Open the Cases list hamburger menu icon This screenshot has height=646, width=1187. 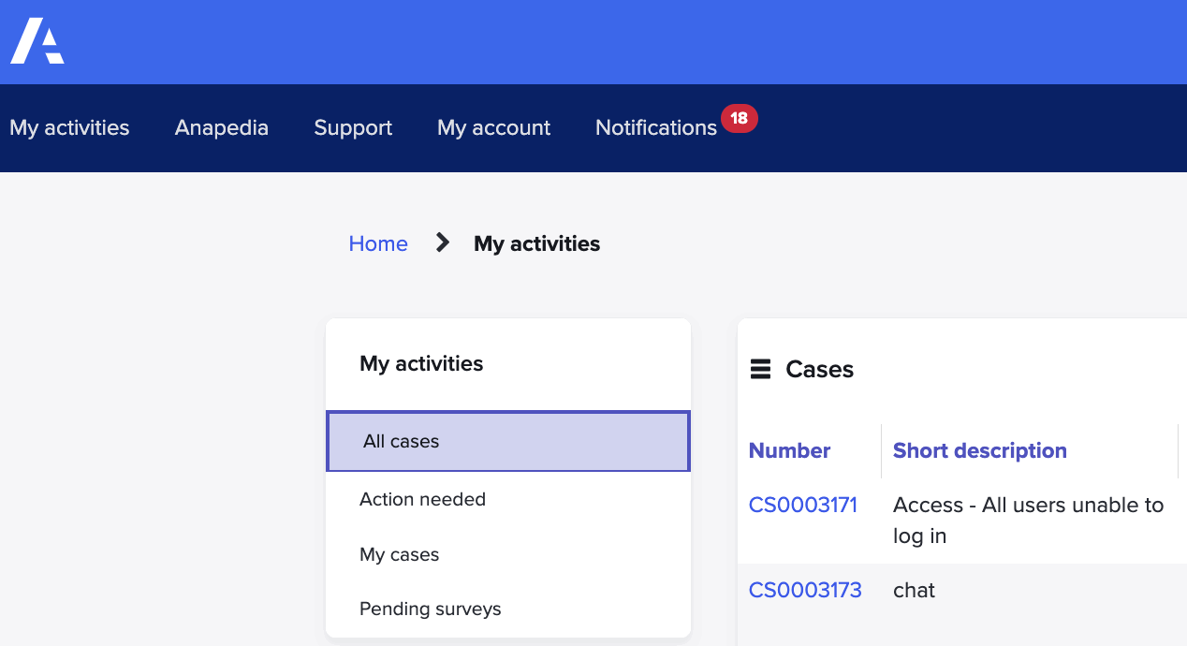tap(760, 370)
